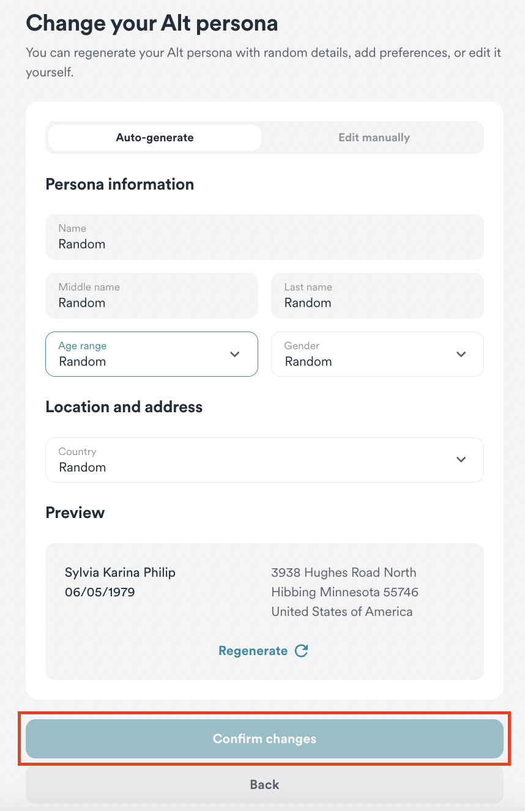Focus the Middle name field
The height and width of the screenshot is (811, 525).
152,295
